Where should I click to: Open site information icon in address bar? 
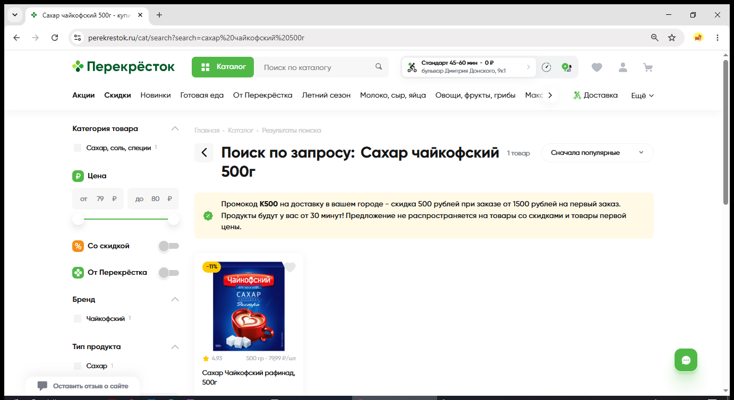click(78, 38)
